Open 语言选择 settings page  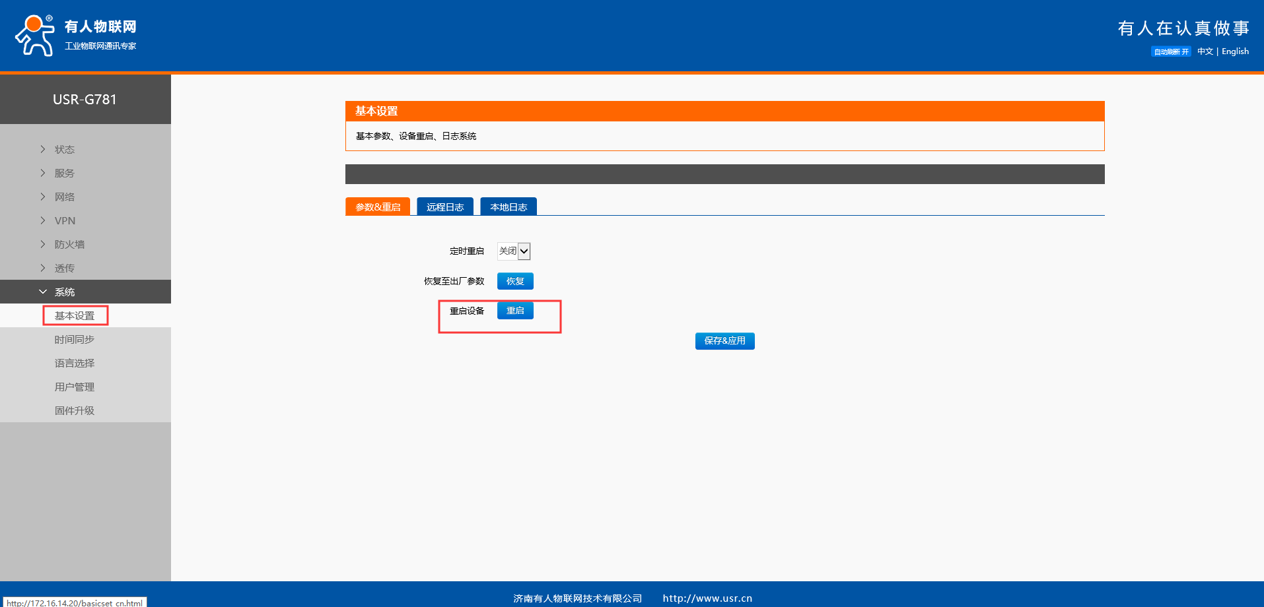(75, 363)
